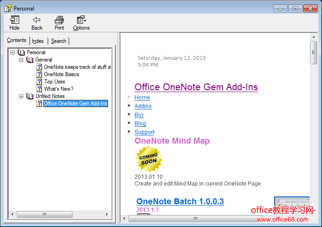Click the Print toolbar icon
Image resolution: width=322 pixels, height=227 pixels.
(59, 20)
